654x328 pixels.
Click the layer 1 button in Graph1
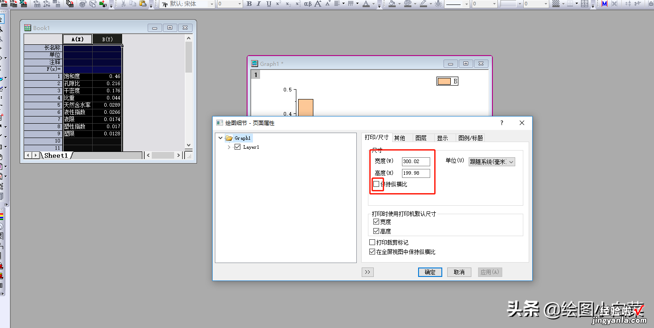click(x=256, y=75)
